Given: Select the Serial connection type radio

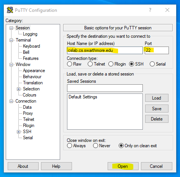Looking at the screenshot, I should (x=152, y=64).
